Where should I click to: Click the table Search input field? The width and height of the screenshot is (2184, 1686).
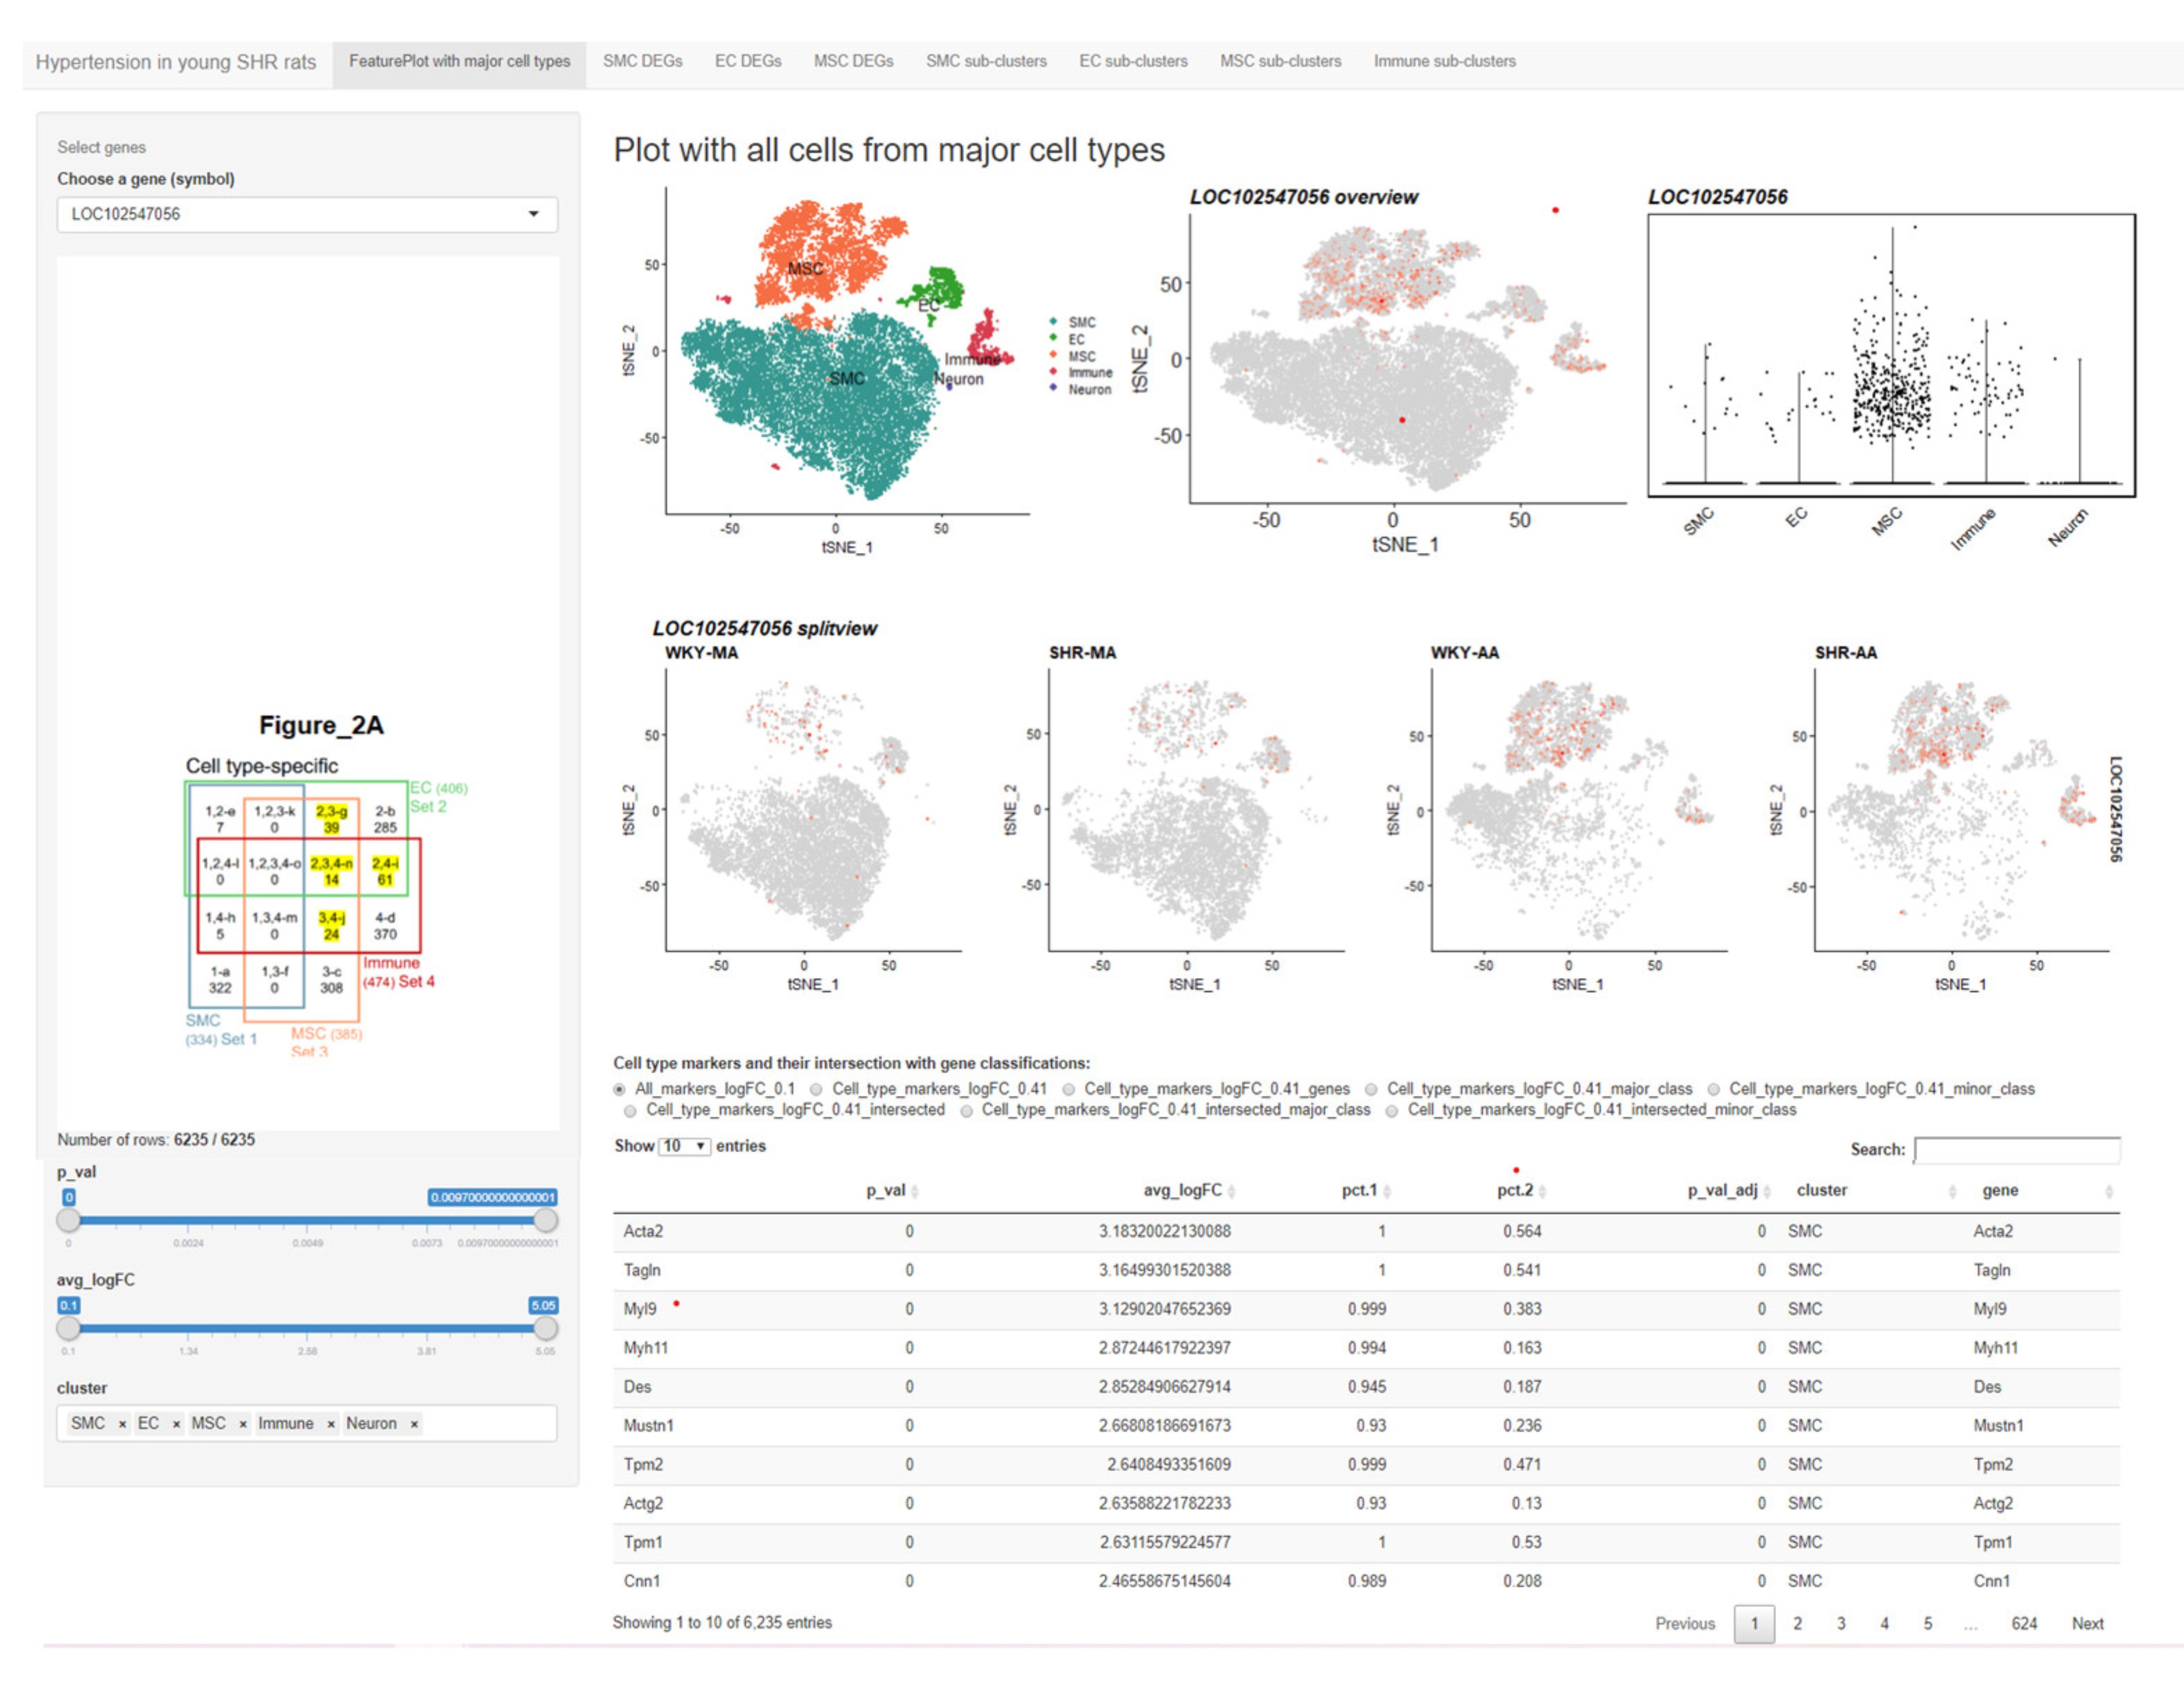click(2016, 1150)
